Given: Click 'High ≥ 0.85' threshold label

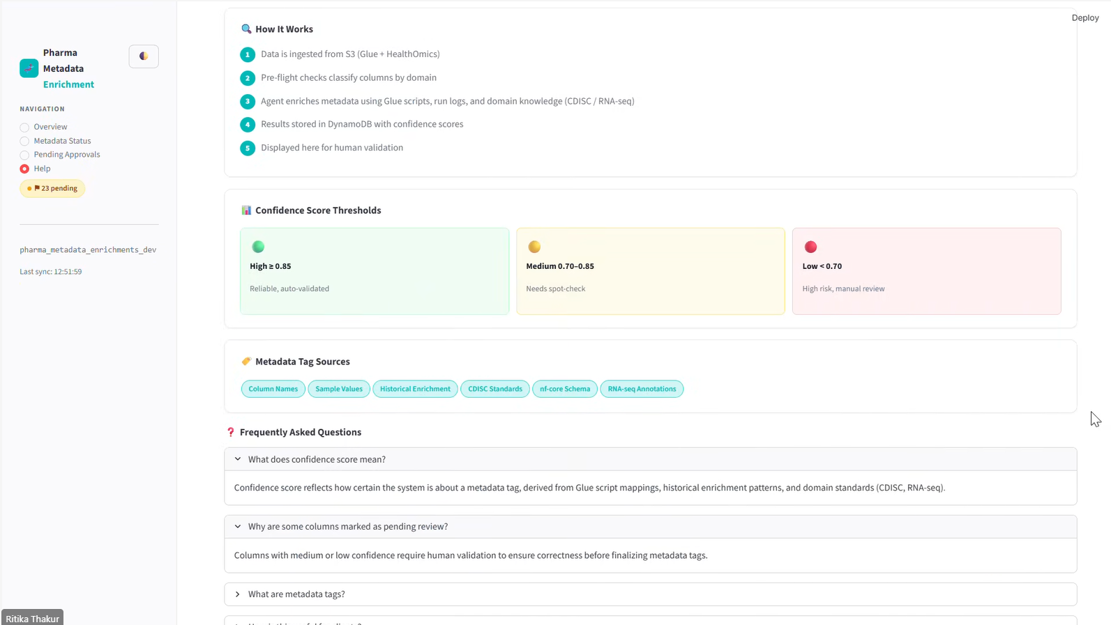Looking at the screenshot, I should 271,266.
